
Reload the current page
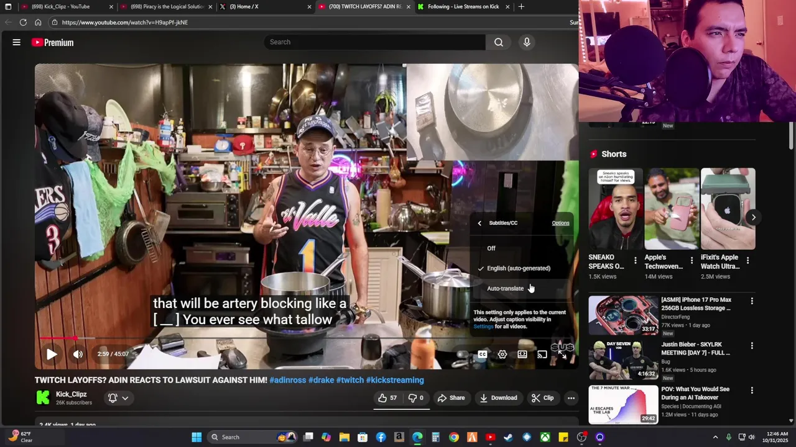point(23,22)
